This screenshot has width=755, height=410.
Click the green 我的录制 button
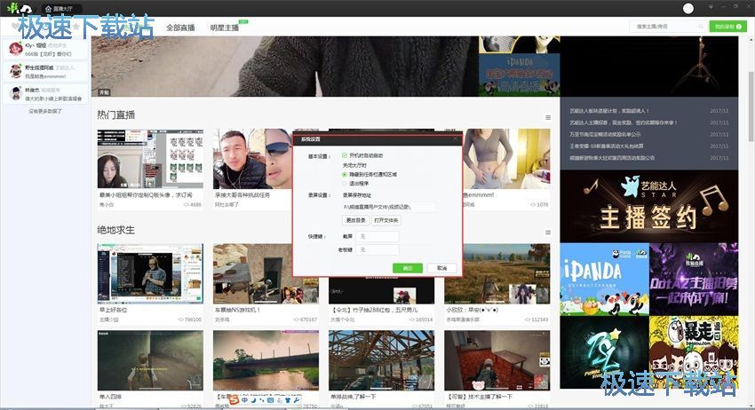pos(727,27)
